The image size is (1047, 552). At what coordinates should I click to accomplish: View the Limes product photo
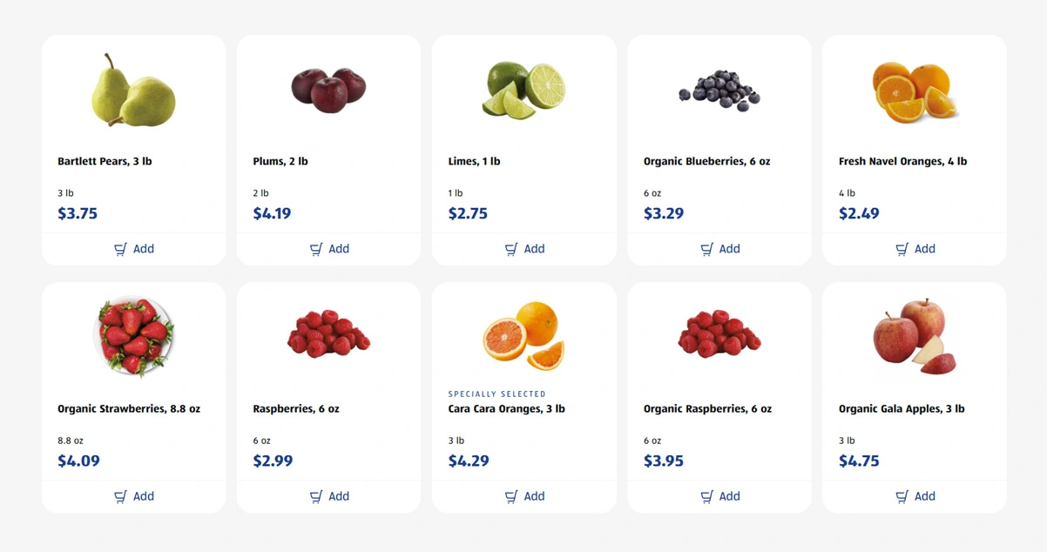pos(523,91)
